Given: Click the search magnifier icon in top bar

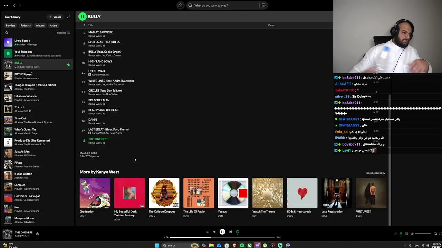Looking at the screenshot, I should click(190, 6).
